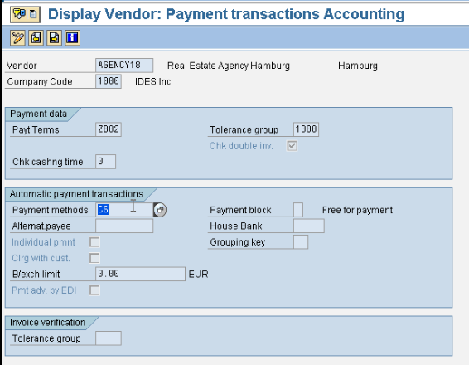Click the B/exch.limit amount field
The height and width of the screenshot is (365, 469).
140,274
